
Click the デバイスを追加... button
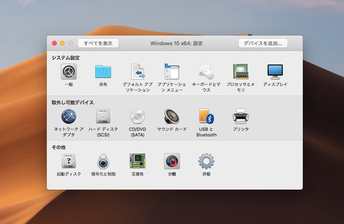click(263, 43)
